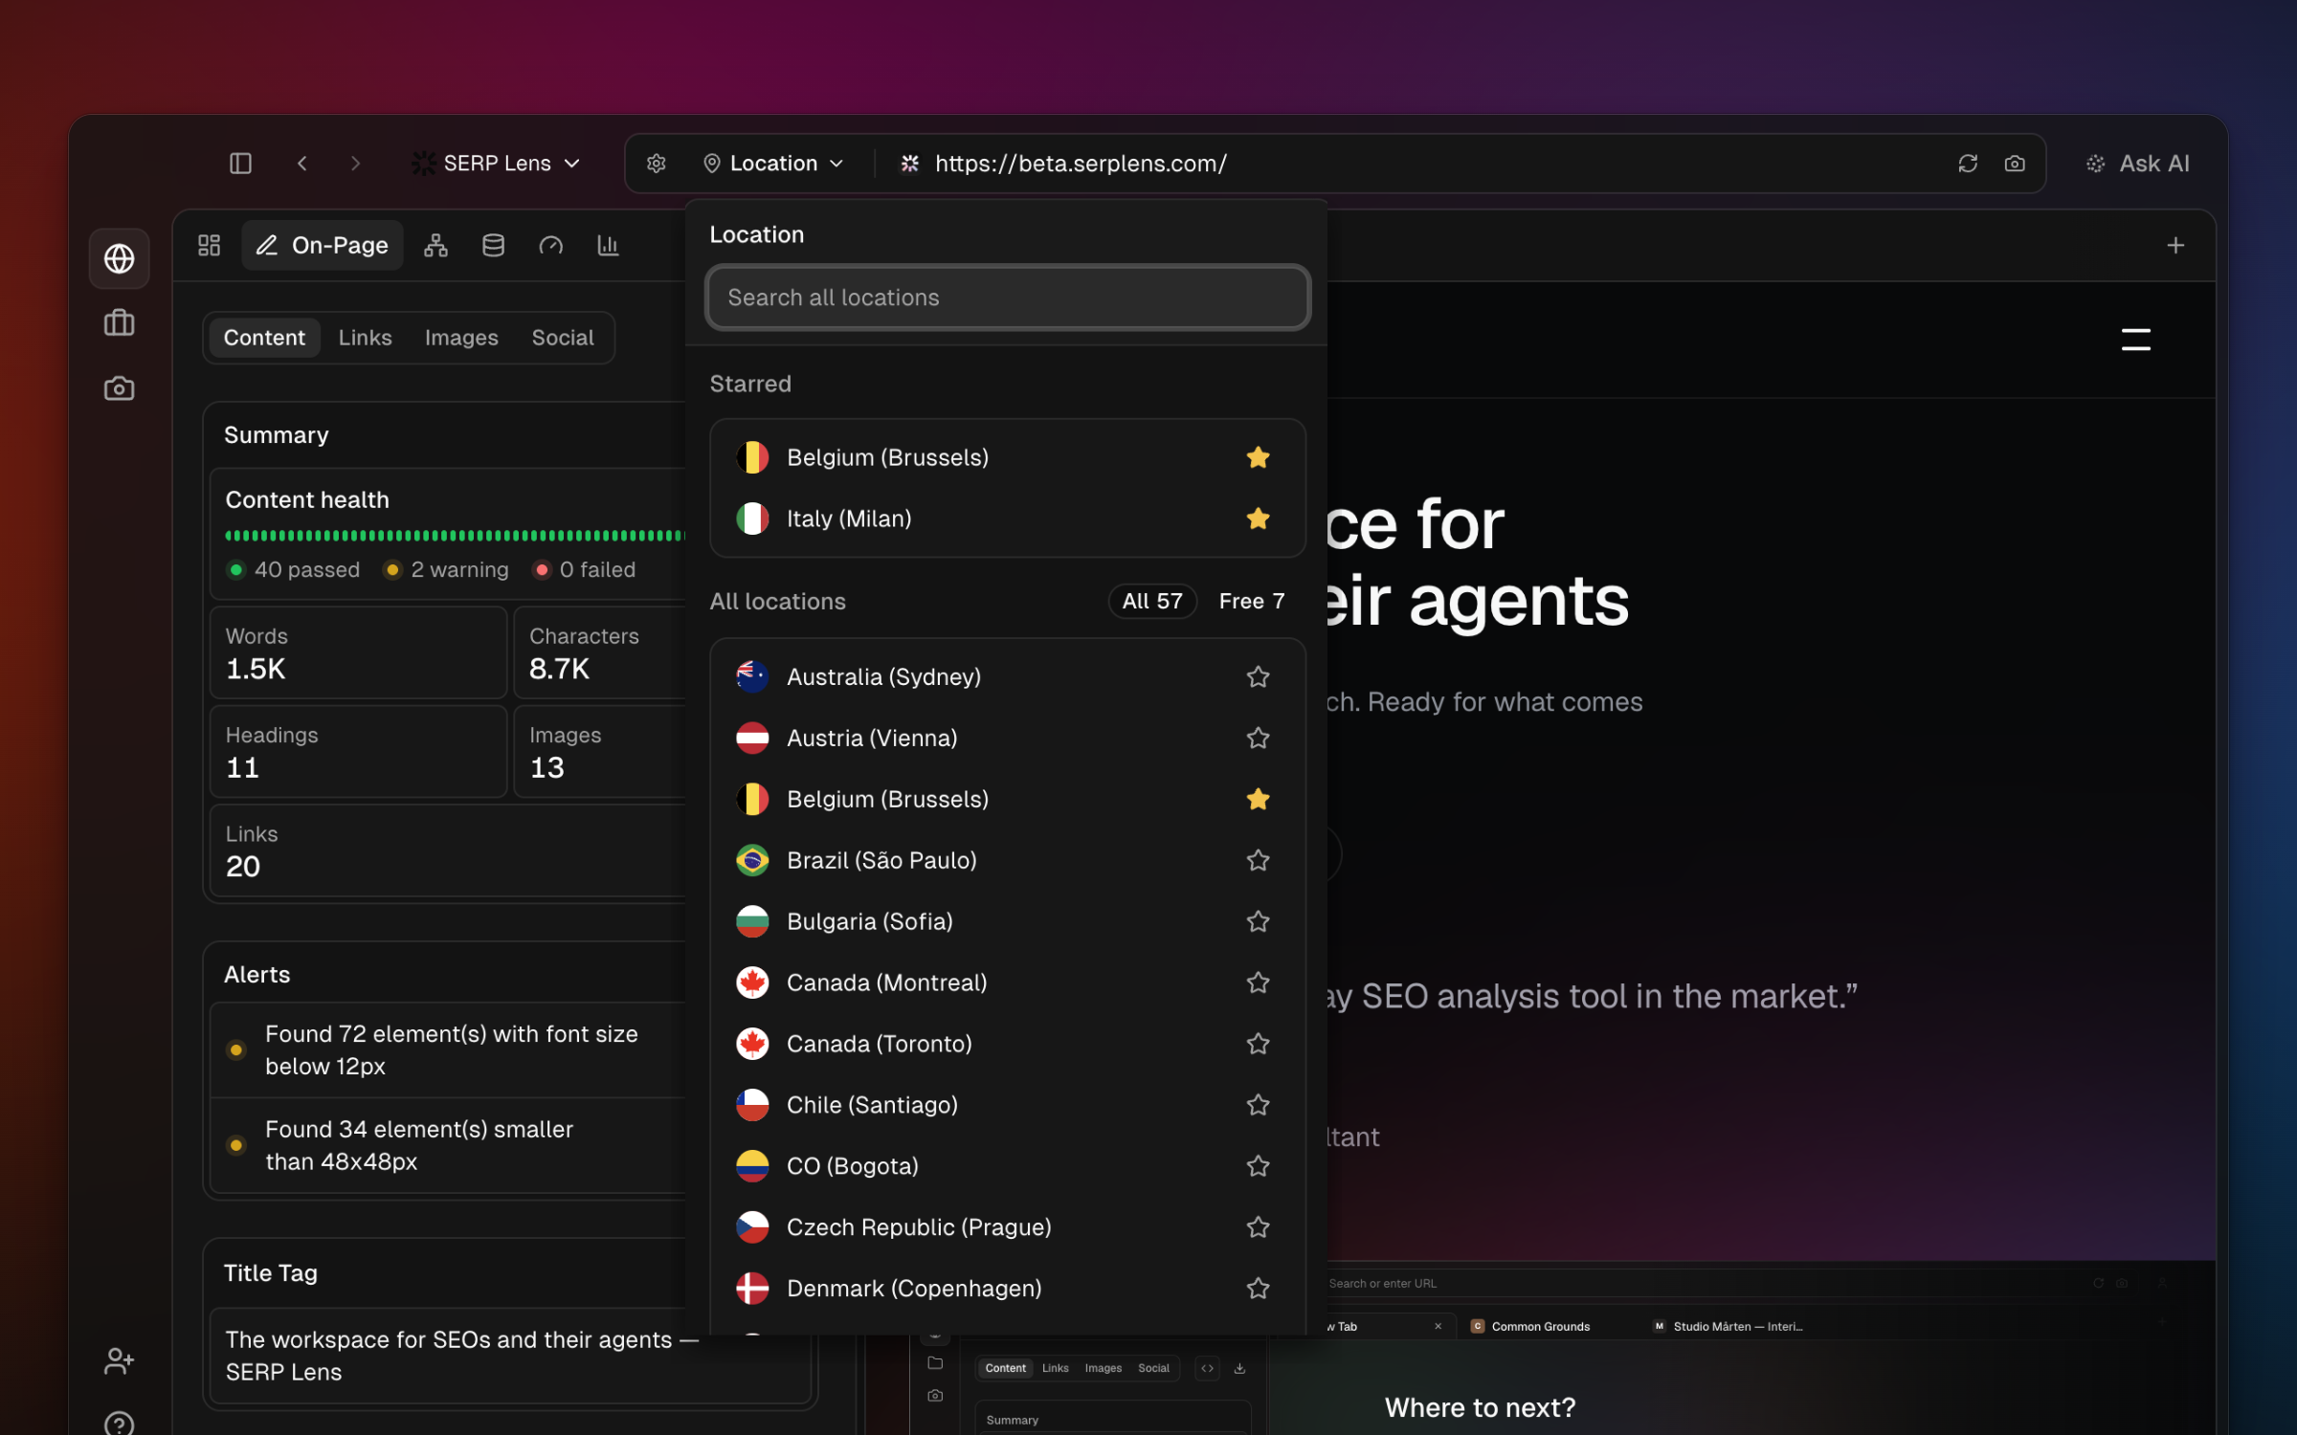Unstar Italy (Milan) in Starred list
The height and width of the screenshot is (1435, 2297).
1258,519
